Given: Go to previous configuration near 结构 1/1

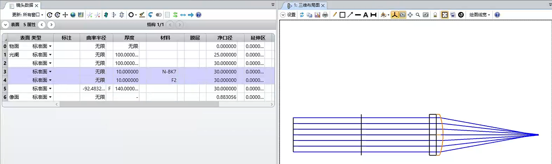Looking at the screenshot, I should pos(170,25).
